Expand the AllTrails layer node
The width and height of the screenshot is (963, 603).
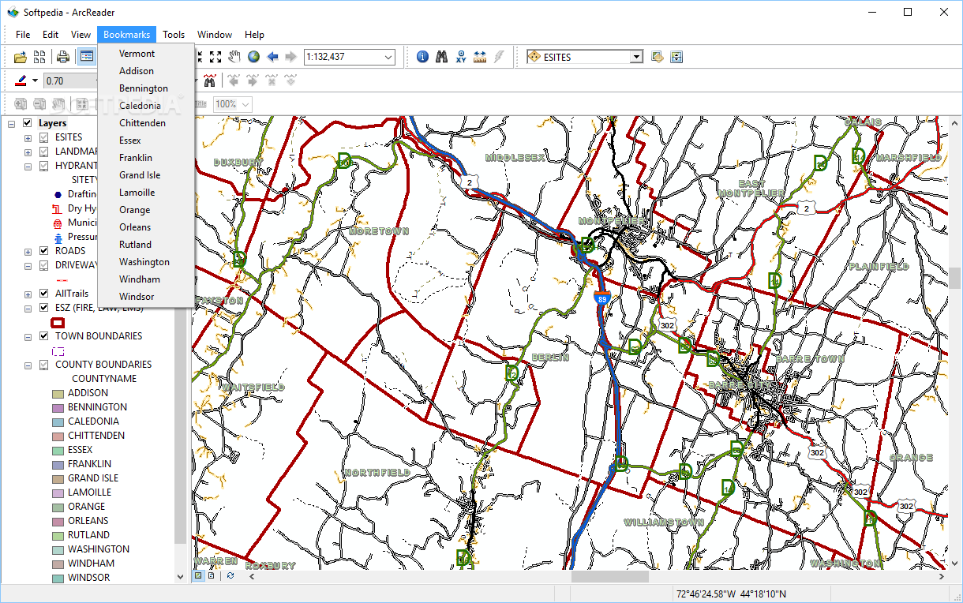[28, 294]
